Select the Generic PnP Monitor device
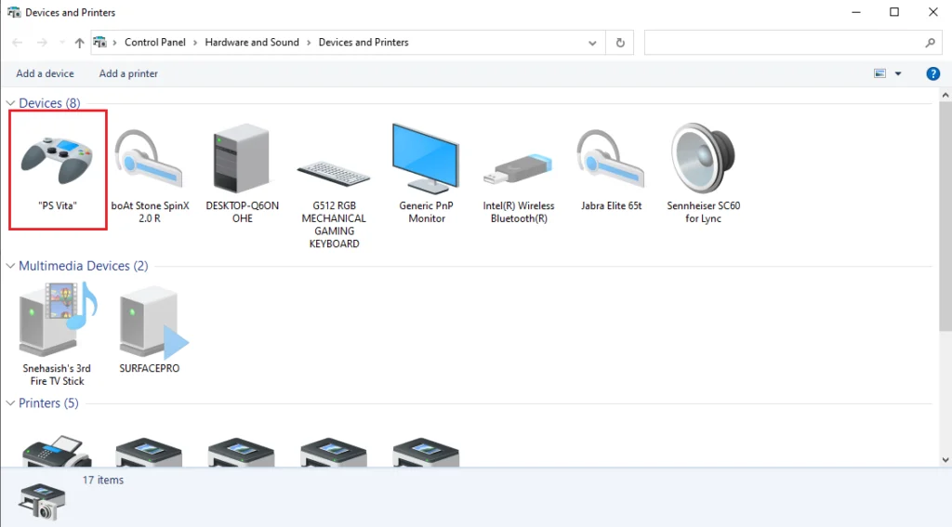The height and width of the screenshot is (527, 952). point(426,173)
